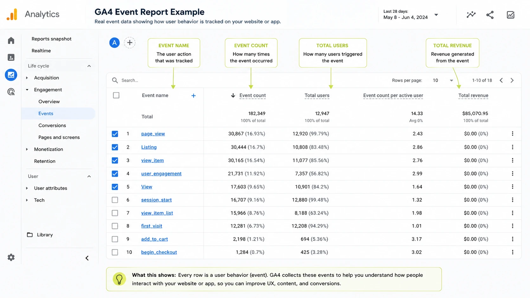Uncheck the view_item row checkbox
This screenshot has height=298, width=530.
(x=115, y=160)
